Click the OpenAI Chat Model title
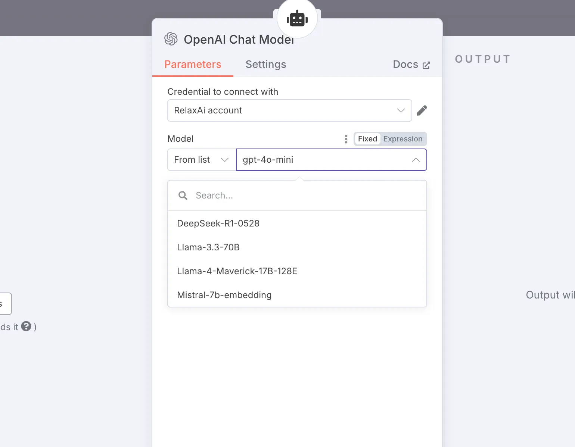Viewport: 575px width, 447px height. point(239,39)
